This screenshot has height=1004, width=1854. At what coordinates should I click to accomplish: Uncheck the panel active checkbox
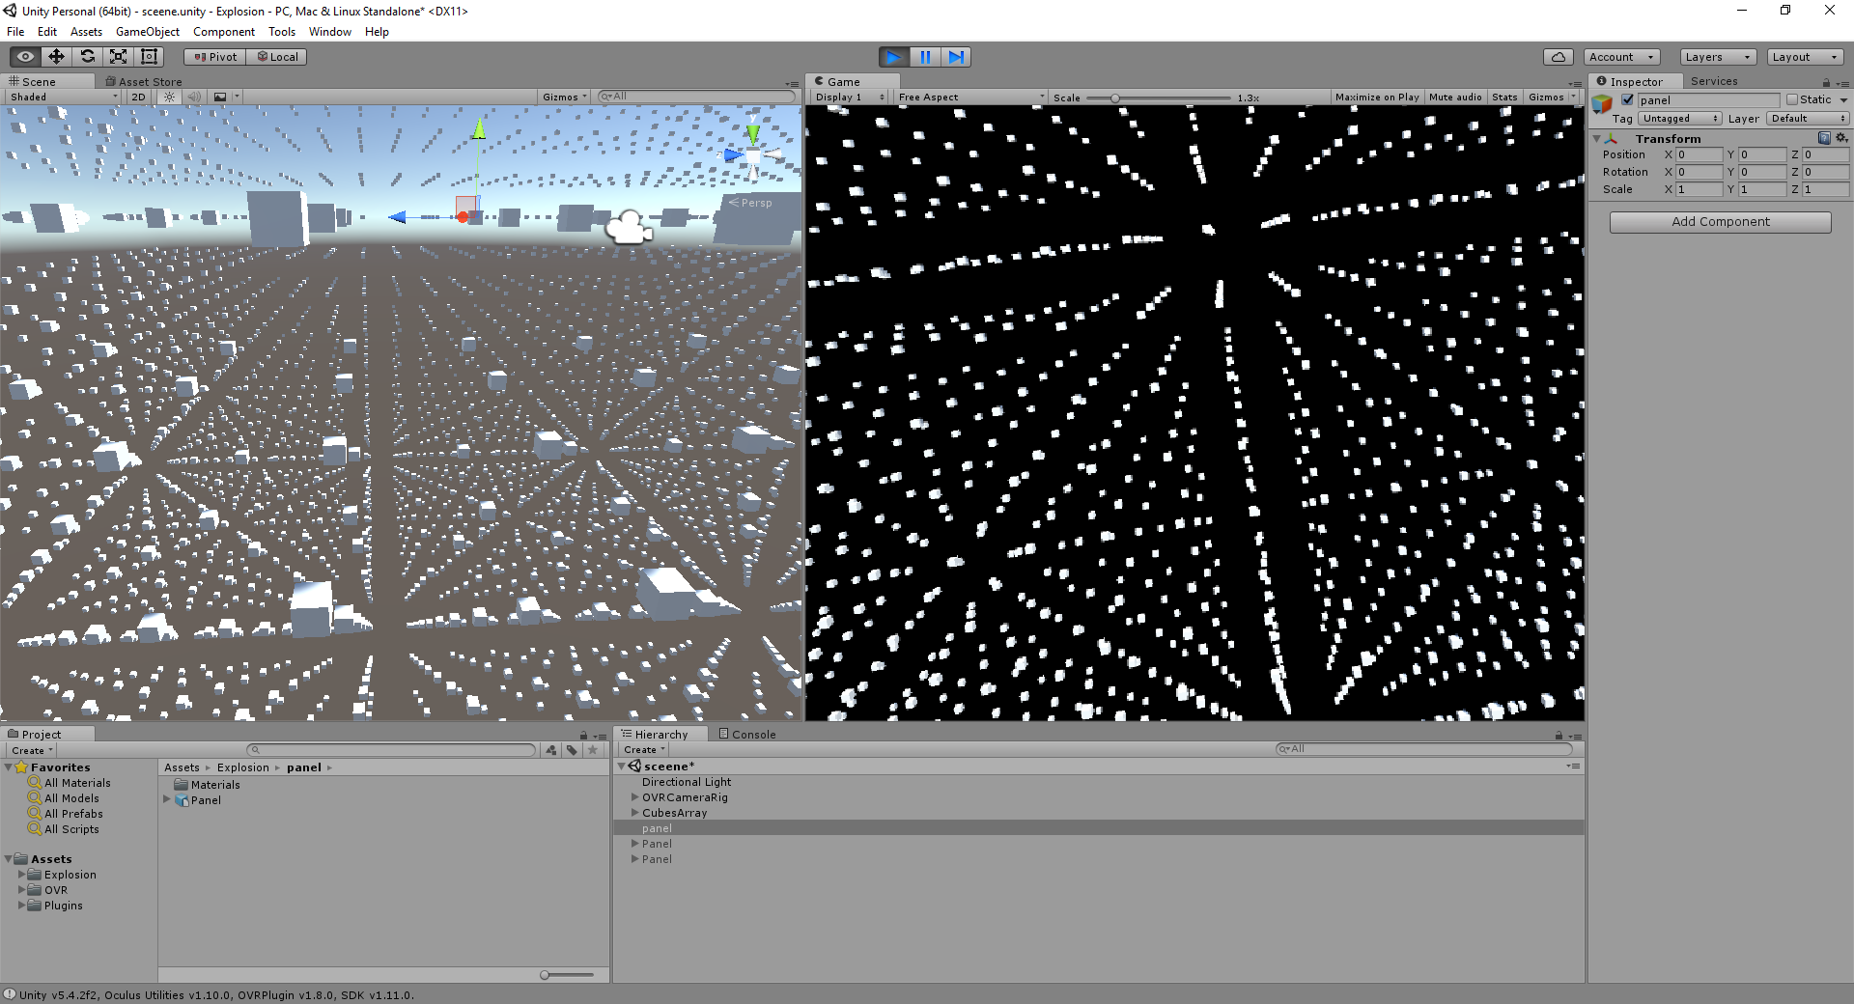coord(1627,99)
